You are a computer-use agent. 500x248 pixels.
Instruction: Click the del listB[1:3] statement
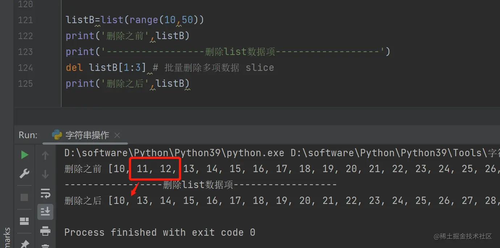click(x=106, y=68)
